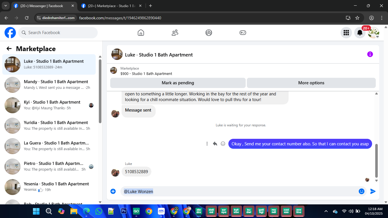View site information icon in address bar
The image size is (388, 218).
39,18
